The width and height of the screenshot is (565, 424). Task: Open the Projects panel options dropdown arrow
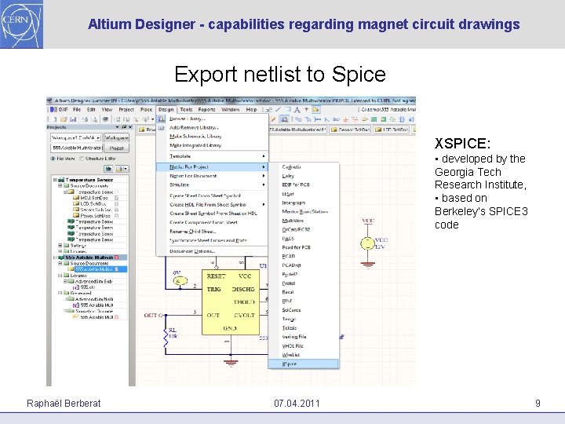coord(117,127)
